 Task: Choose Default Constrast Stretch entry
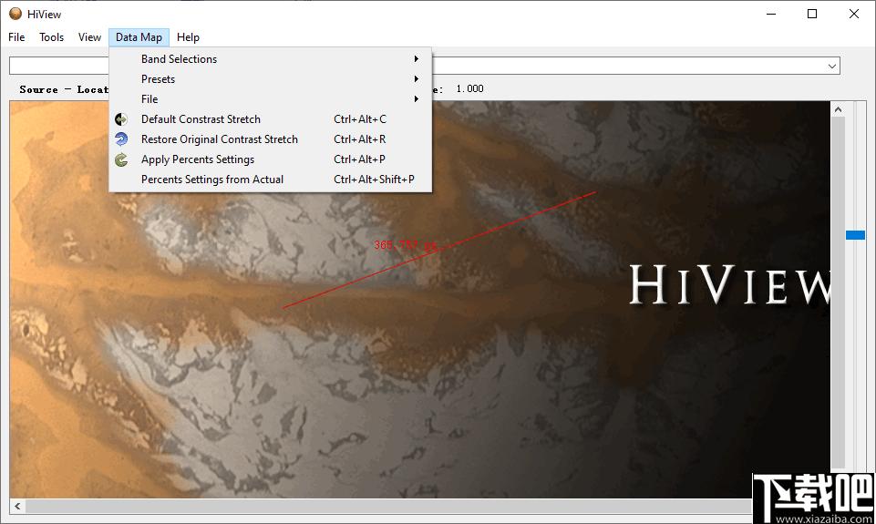point(271,119)
